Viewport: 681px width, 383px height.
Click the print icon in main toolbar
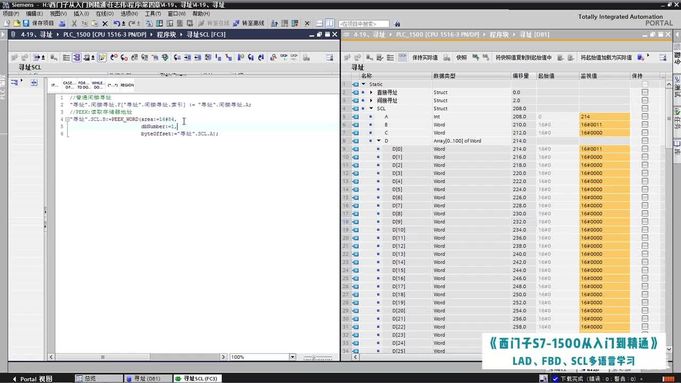(x=62, y=23)
